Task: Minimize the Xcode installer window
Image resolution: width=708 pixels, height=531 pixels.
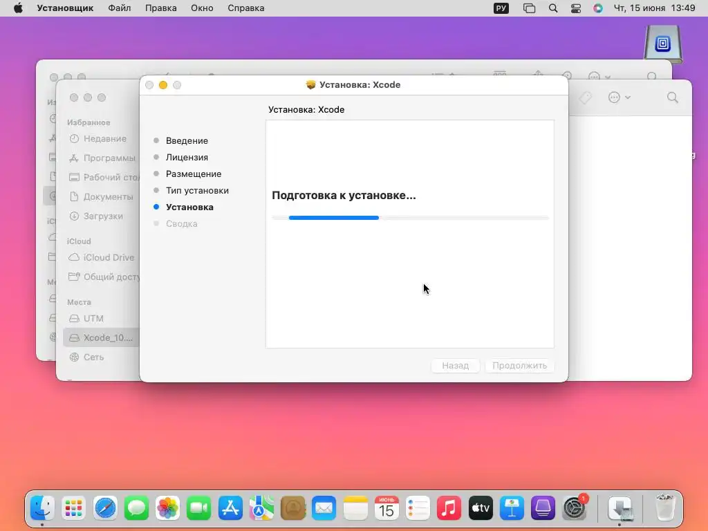Action: [x=163, y=85]
